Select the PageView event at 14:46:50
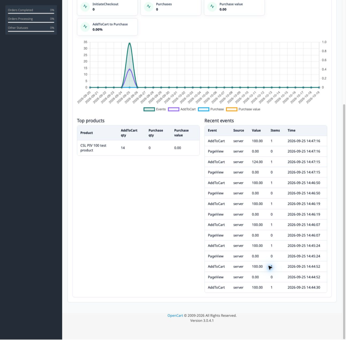 coord(216,193)
